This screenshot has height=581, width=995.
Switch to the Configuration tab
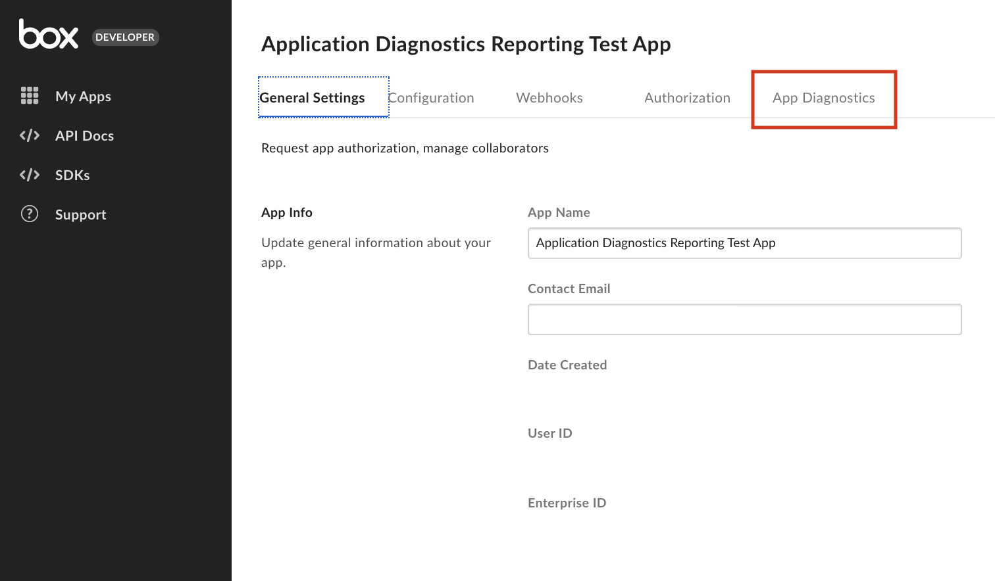click(431, 98)
